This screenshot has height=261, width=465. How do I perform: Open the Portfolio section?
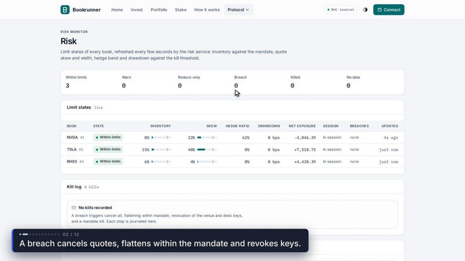click(x=159, y=10)
